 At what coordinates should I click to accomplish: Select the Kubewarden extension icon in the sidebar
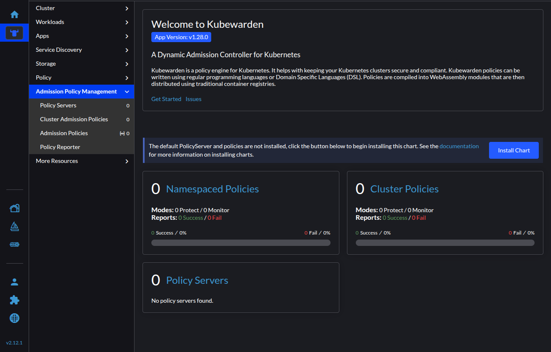click(14, 32)
